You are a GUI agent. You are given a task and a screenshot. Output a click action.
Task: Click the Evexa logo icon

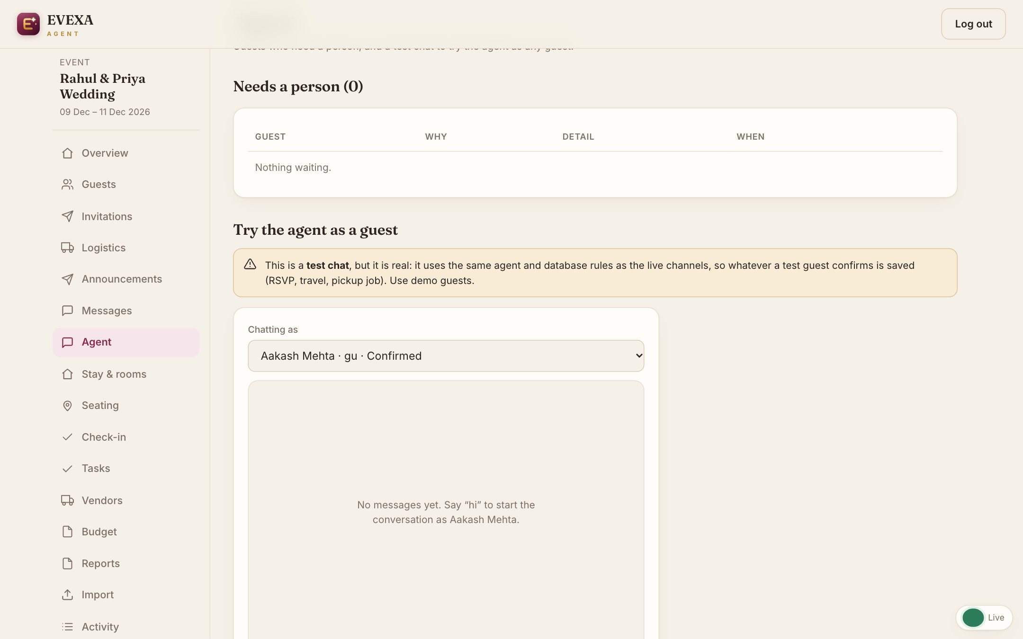point(28,24)
